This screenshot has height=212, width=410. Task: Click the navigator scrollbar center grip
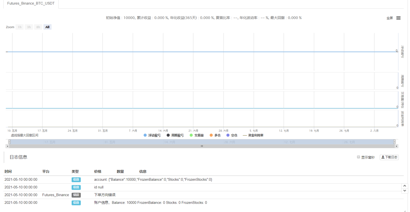click(202, 146)
